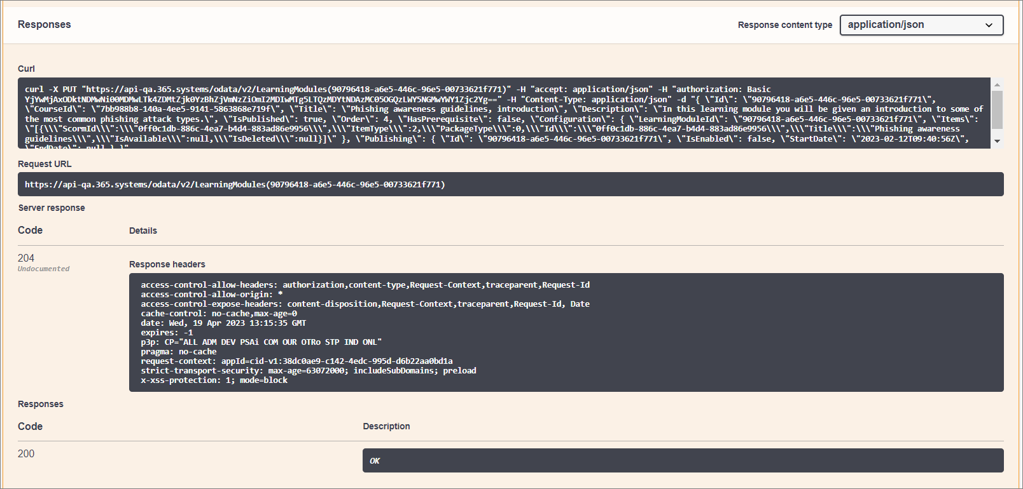
Task: Click the Curl box scroll down arrow
Action: point(997,141)
